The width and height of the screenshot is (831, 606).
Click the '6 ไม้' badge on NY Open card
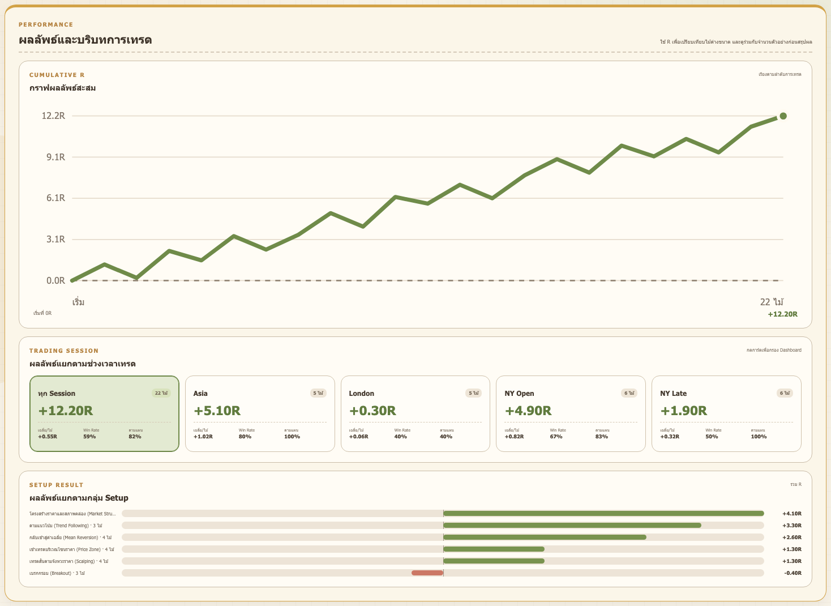click(629, 393)
